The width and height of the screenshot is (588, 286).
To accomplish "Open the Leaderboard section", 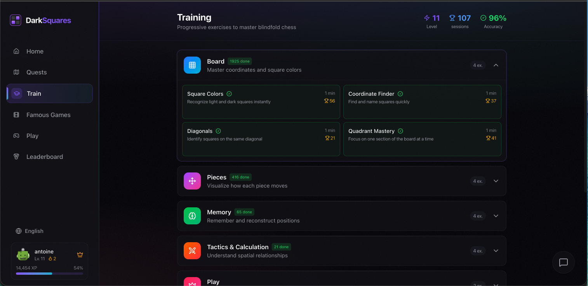I will (x=45, y=157).
